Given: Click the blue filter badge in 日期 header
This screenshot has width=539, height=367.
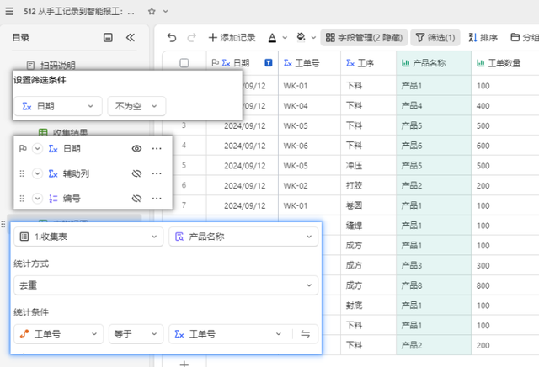Looking at the screenshot, I should pos(269,63).
